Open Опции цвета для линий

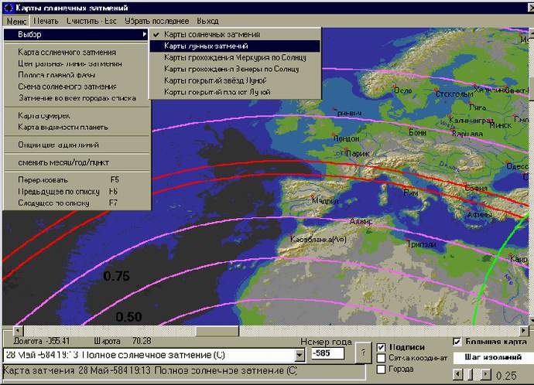77,145
